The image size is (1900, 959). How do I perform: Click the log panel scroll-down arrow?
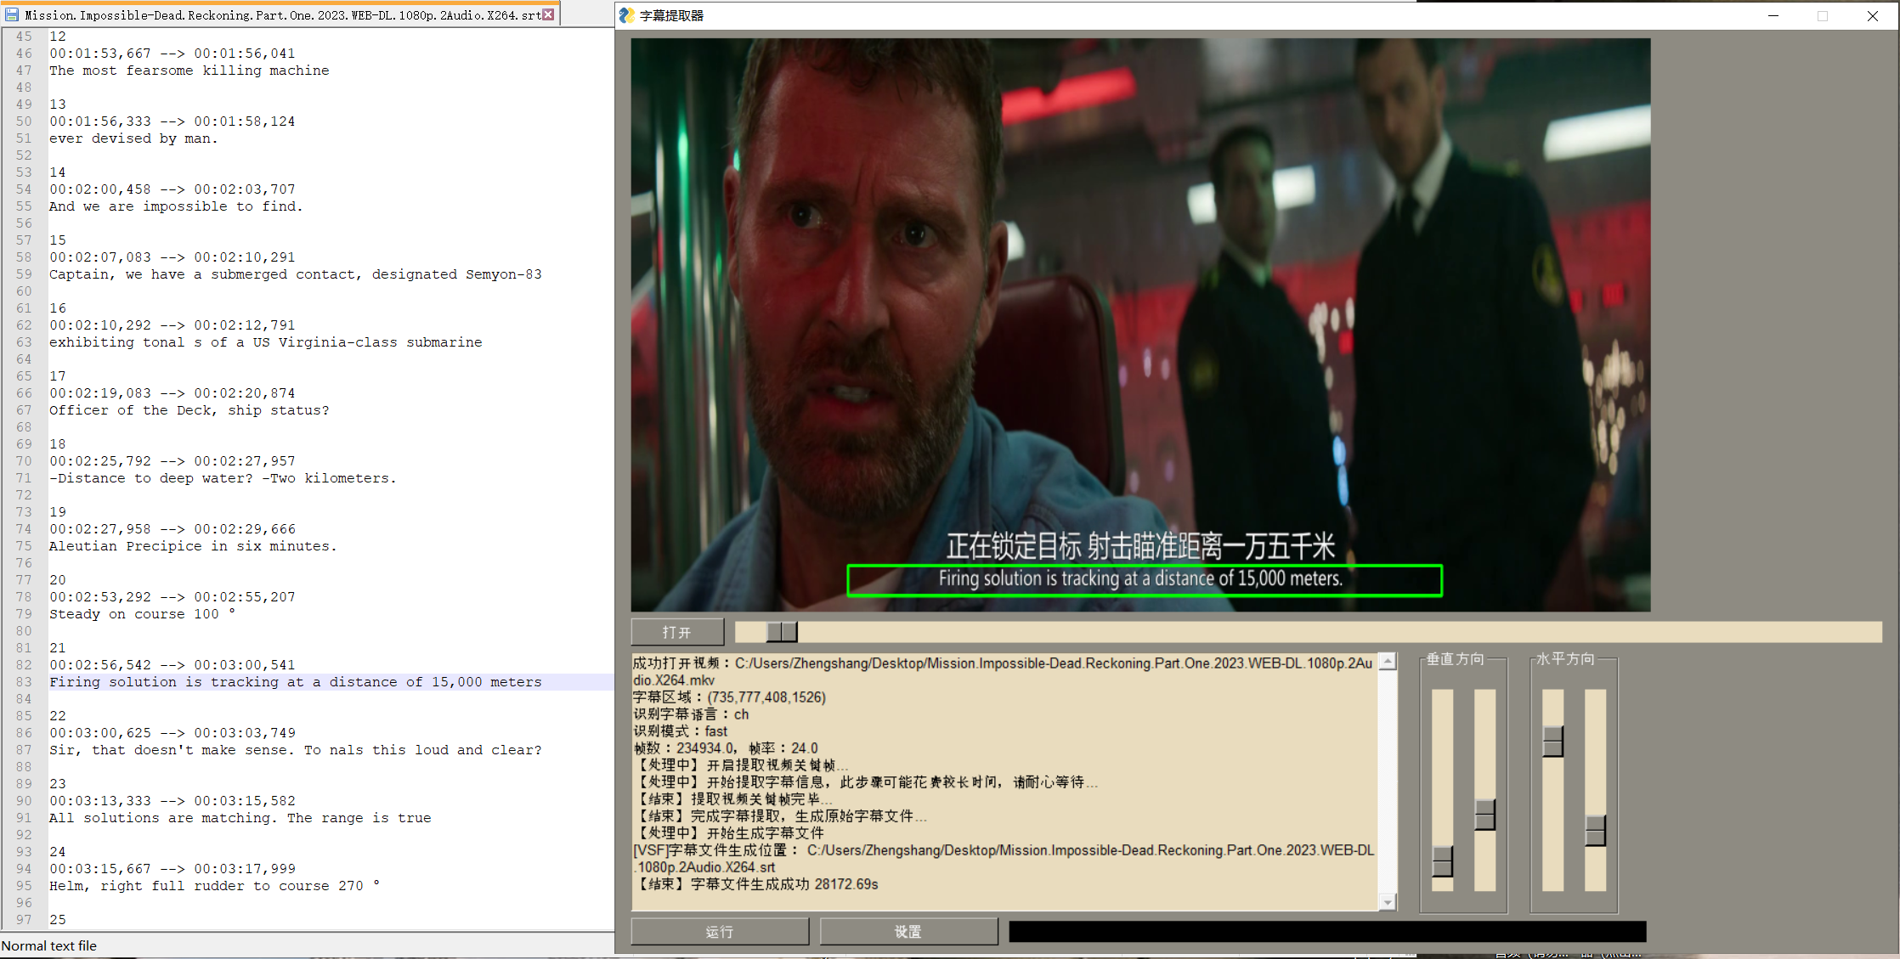point(1387,902)
